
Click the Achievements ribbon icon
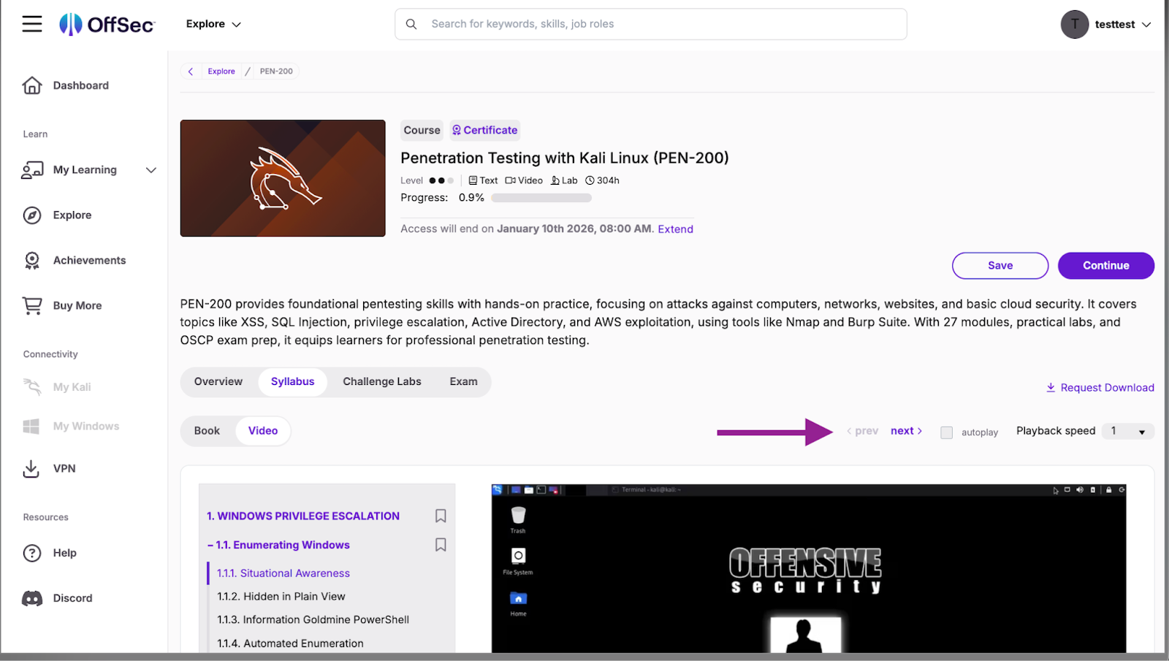point(32,261)
